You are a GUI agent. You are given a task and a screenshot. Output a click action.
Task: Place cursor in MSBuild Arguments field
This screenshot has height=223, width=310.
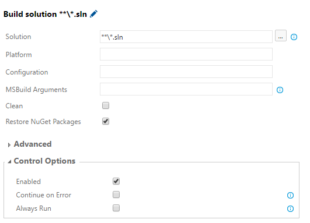click(x=186, y=89)
